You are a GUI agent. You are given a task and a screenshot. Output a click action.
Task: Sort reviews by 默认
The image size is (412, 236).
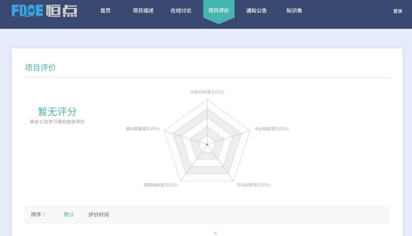tap(69, 215)
